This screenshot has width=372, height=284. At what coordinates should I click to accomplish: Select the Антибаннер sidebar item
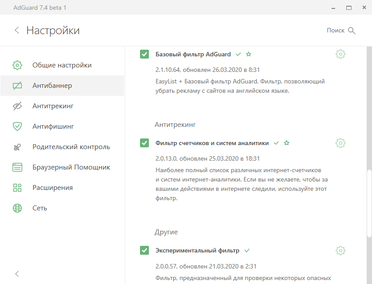[x=52, y=86]
